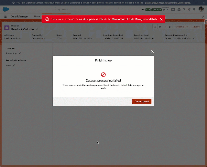Click the delete dataset trash icon
207x167 pixels.
coord(169,27)
